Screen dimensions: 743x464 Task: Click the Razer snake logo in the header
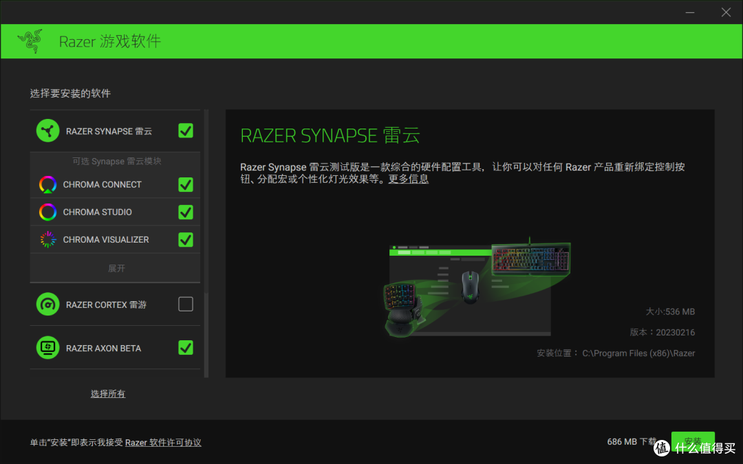click(x=30, y=41)
